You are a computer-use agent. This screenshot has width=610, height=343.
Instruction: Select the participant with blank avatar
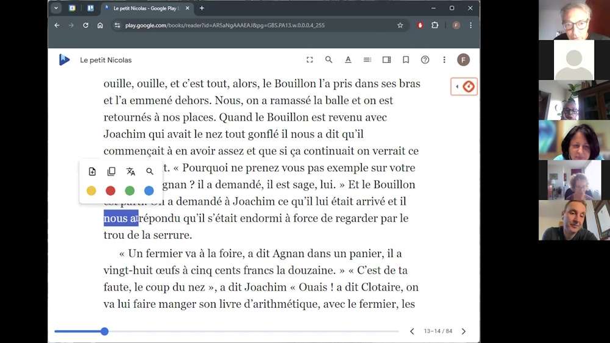[x=574, y=60]
